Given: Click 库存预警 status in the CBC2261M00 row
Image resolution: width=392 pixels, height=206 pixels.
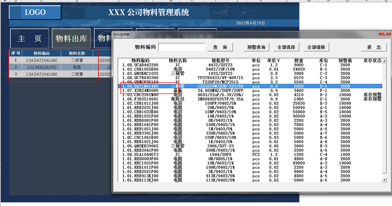Looking at the screenshot, I should pyautogui.click(x=372, y=95).
